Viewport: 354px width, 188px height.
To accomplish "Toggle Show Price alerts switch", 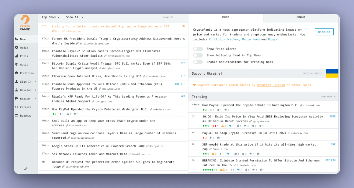I will click(198, 49).
